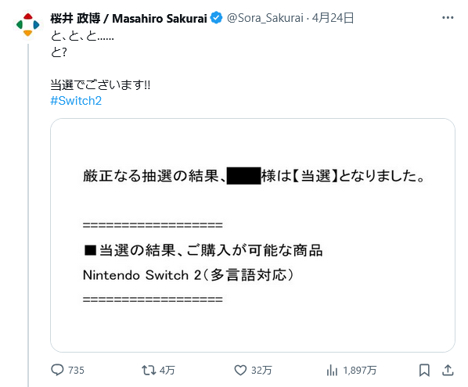Open the post via the 4月24日 date

coord(333,18)
